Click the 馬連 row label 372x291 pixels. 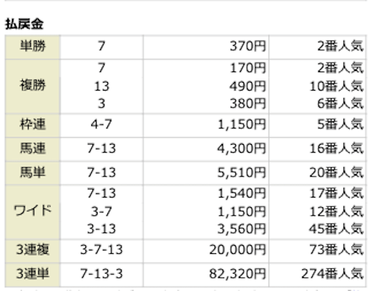[x=33, y=148]
